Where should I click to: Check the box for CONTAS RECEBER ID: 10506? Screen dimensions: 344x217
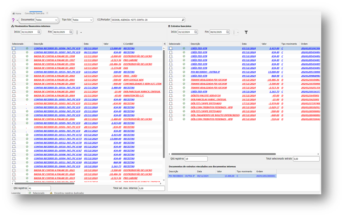(x=14, y=48)
